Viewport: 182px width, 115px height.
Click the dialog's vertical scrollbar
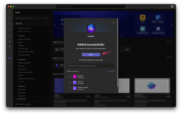tap(117, 53)
